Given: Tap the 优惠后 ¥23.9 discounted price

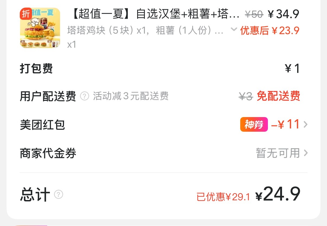Looking at the screenshot, I should [x=270, y=31].
